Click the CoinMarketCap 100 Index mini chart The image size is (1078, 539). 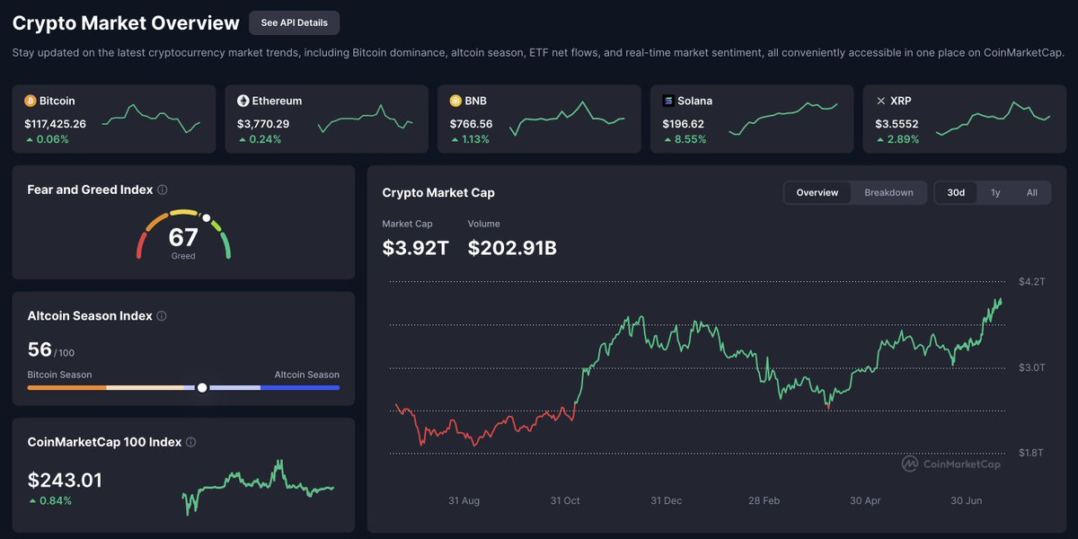click(x=261, y=485)
